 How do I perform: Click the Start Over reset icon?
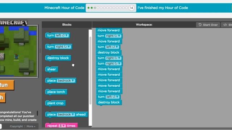[200, 25]
